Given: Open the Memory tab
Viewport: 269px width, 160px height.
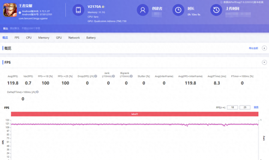Looking at the screenshot, I should [44, 38].
